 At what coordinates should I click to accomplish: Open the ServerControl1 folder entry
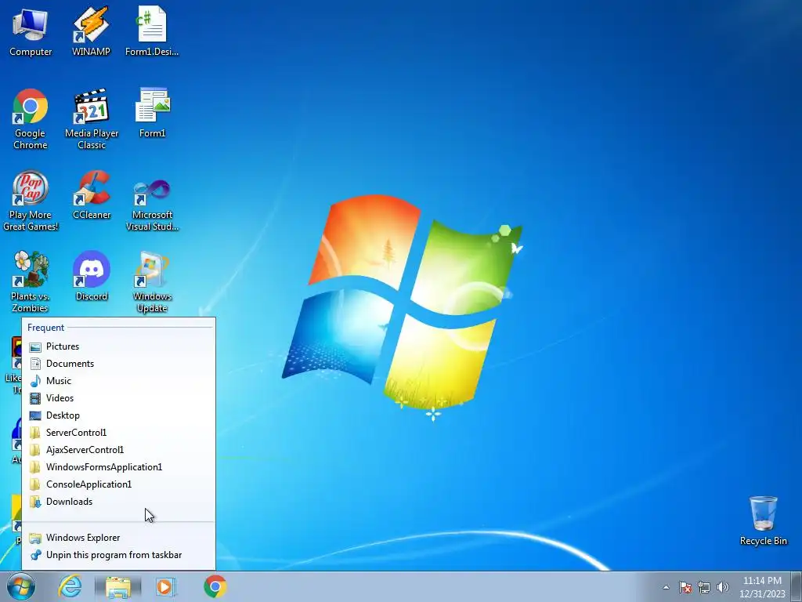tap(118, 433)
